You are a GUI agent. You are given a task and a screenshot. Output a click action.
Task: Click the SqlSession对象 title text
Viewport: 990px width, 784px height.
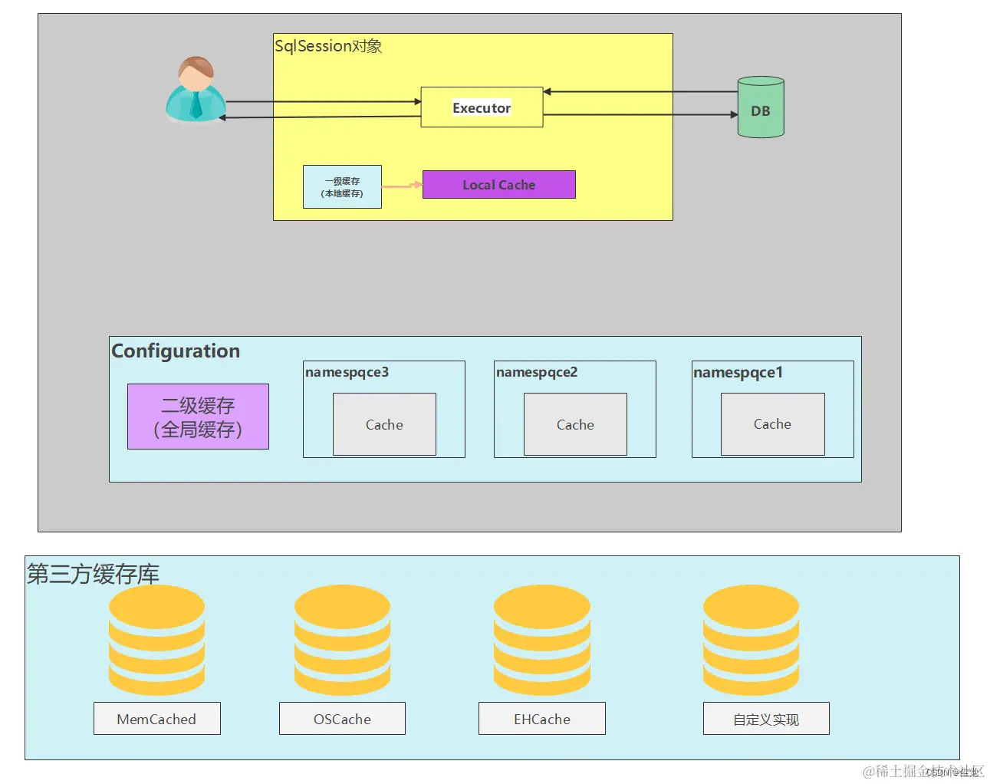[x=328, y=46]
